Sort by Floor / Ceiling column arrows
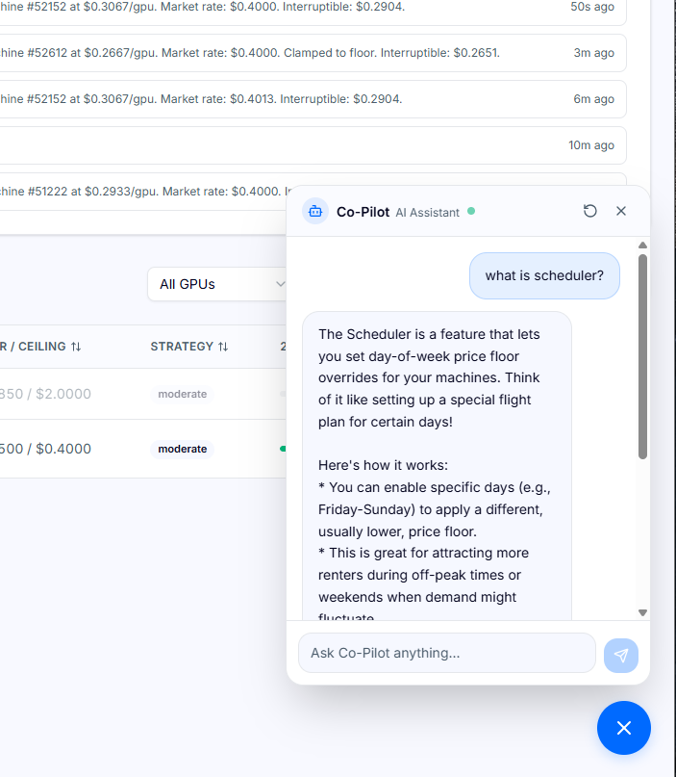This screenshot has height=777, width=676. (76, 347)
